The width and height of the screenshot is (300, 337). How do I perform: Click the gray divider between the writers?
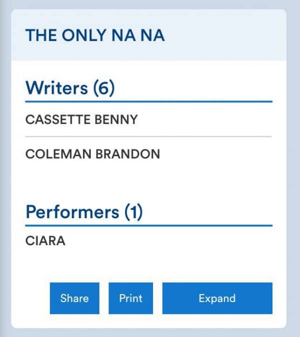[148, 136]
